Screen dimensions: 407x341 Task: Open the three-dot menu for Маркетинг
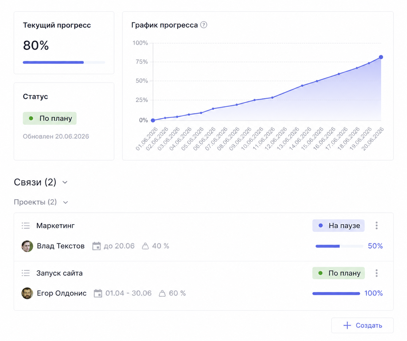pos(376,225)
